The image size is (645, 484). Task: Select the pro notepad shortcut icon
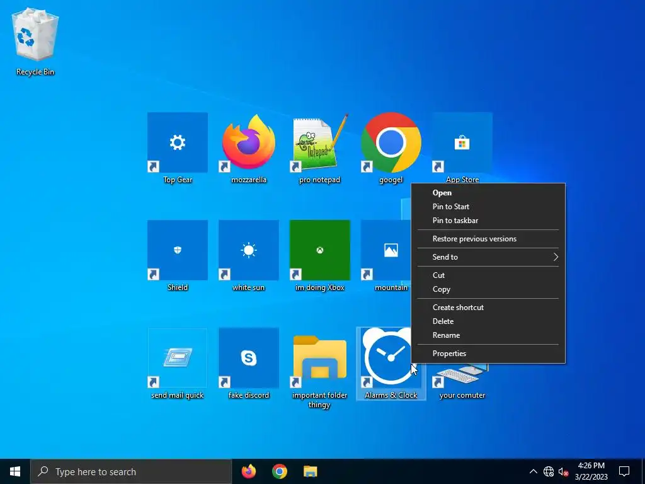319,142
